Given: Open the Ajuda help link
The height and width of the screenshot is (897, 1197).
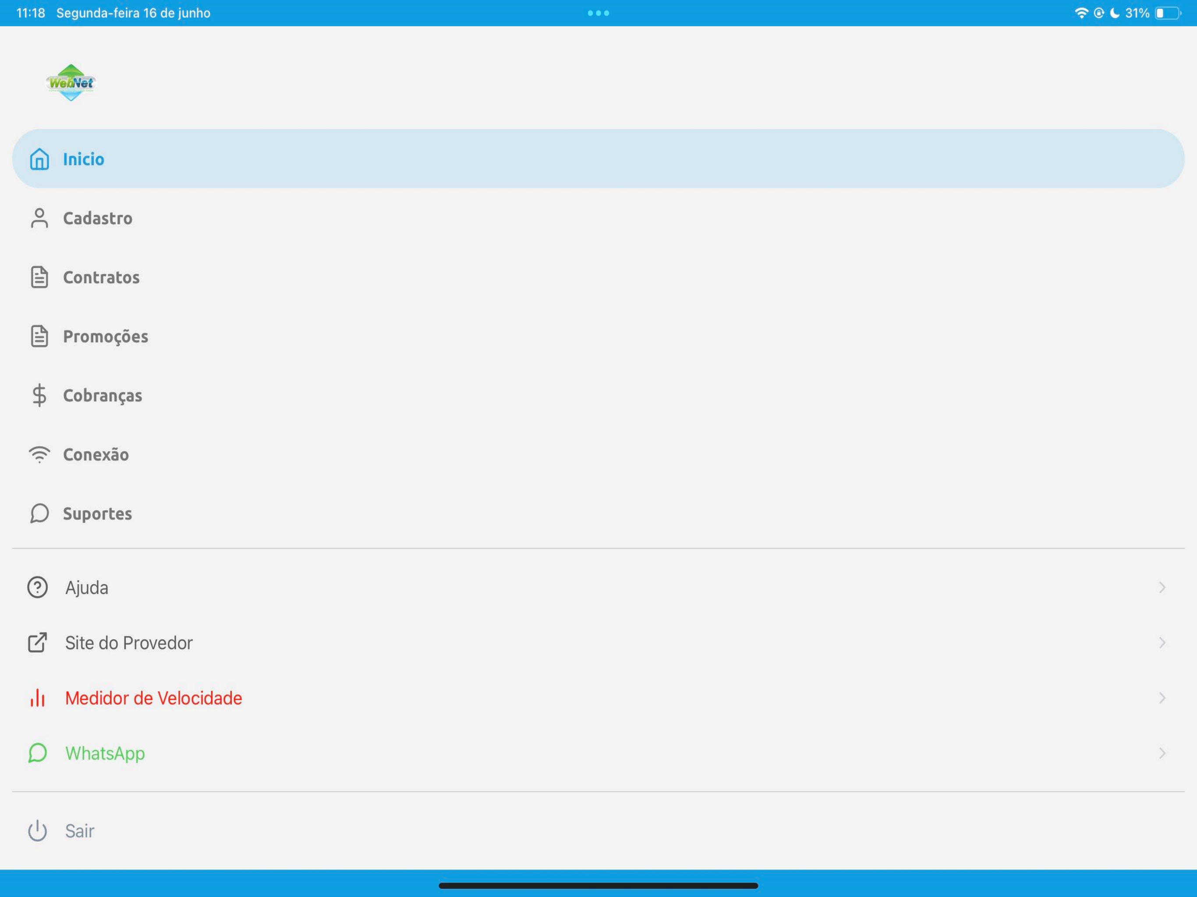Looking at the screenshot, I should pos(598,587).
